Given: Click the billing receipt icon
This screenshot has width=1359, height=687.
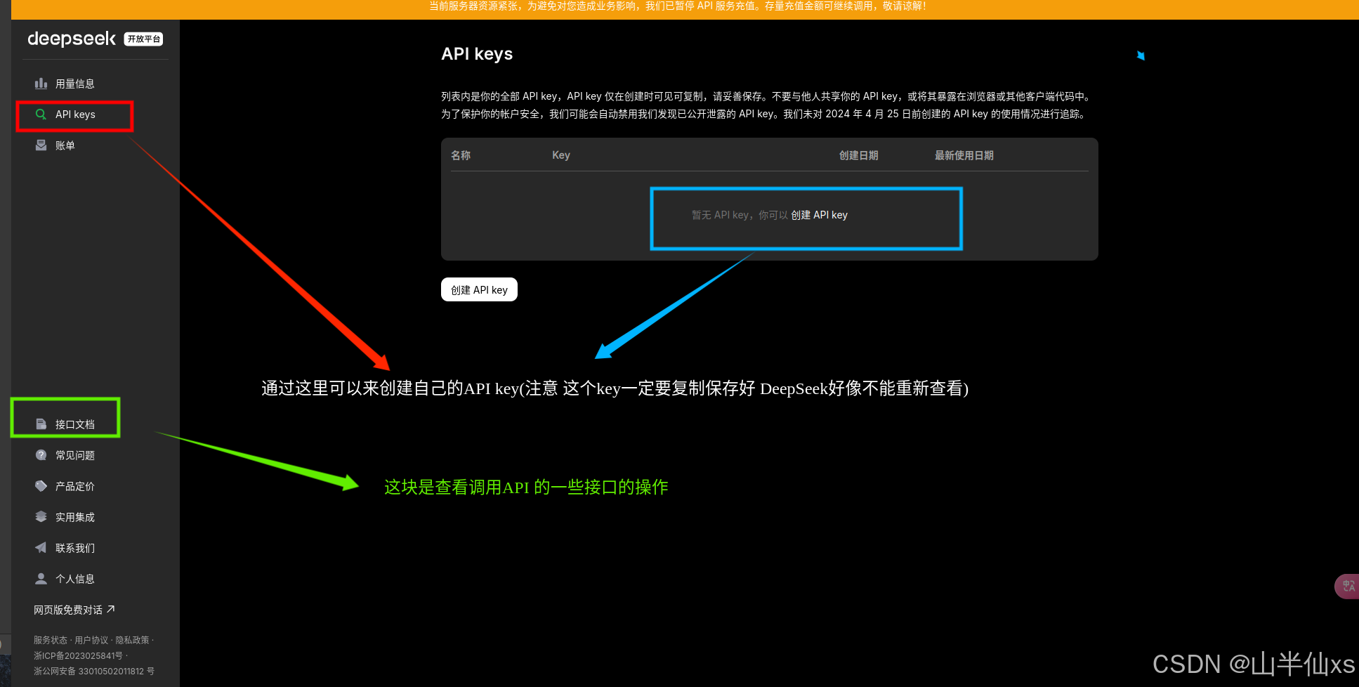Looking at the screenshot, I should [41, 145].
